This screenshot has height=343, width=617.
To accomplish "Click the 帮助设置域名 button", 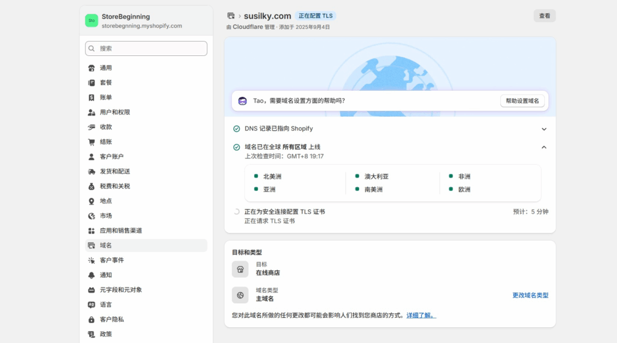I will coord(522,101).
